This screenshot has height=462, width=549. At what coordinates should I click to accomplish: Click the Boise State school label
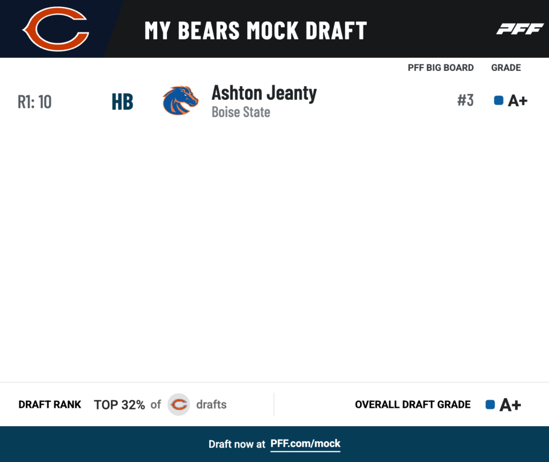pos(241,112)
